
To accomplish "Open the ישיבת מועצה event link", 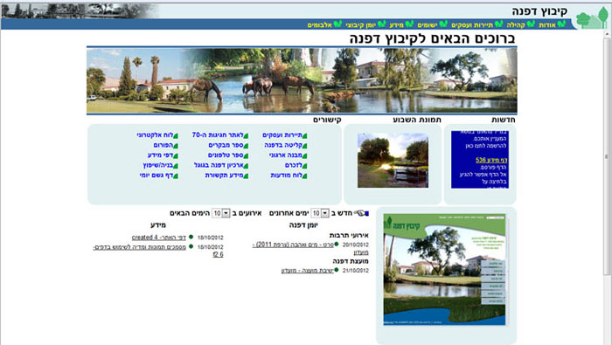I will coord(308,271).
